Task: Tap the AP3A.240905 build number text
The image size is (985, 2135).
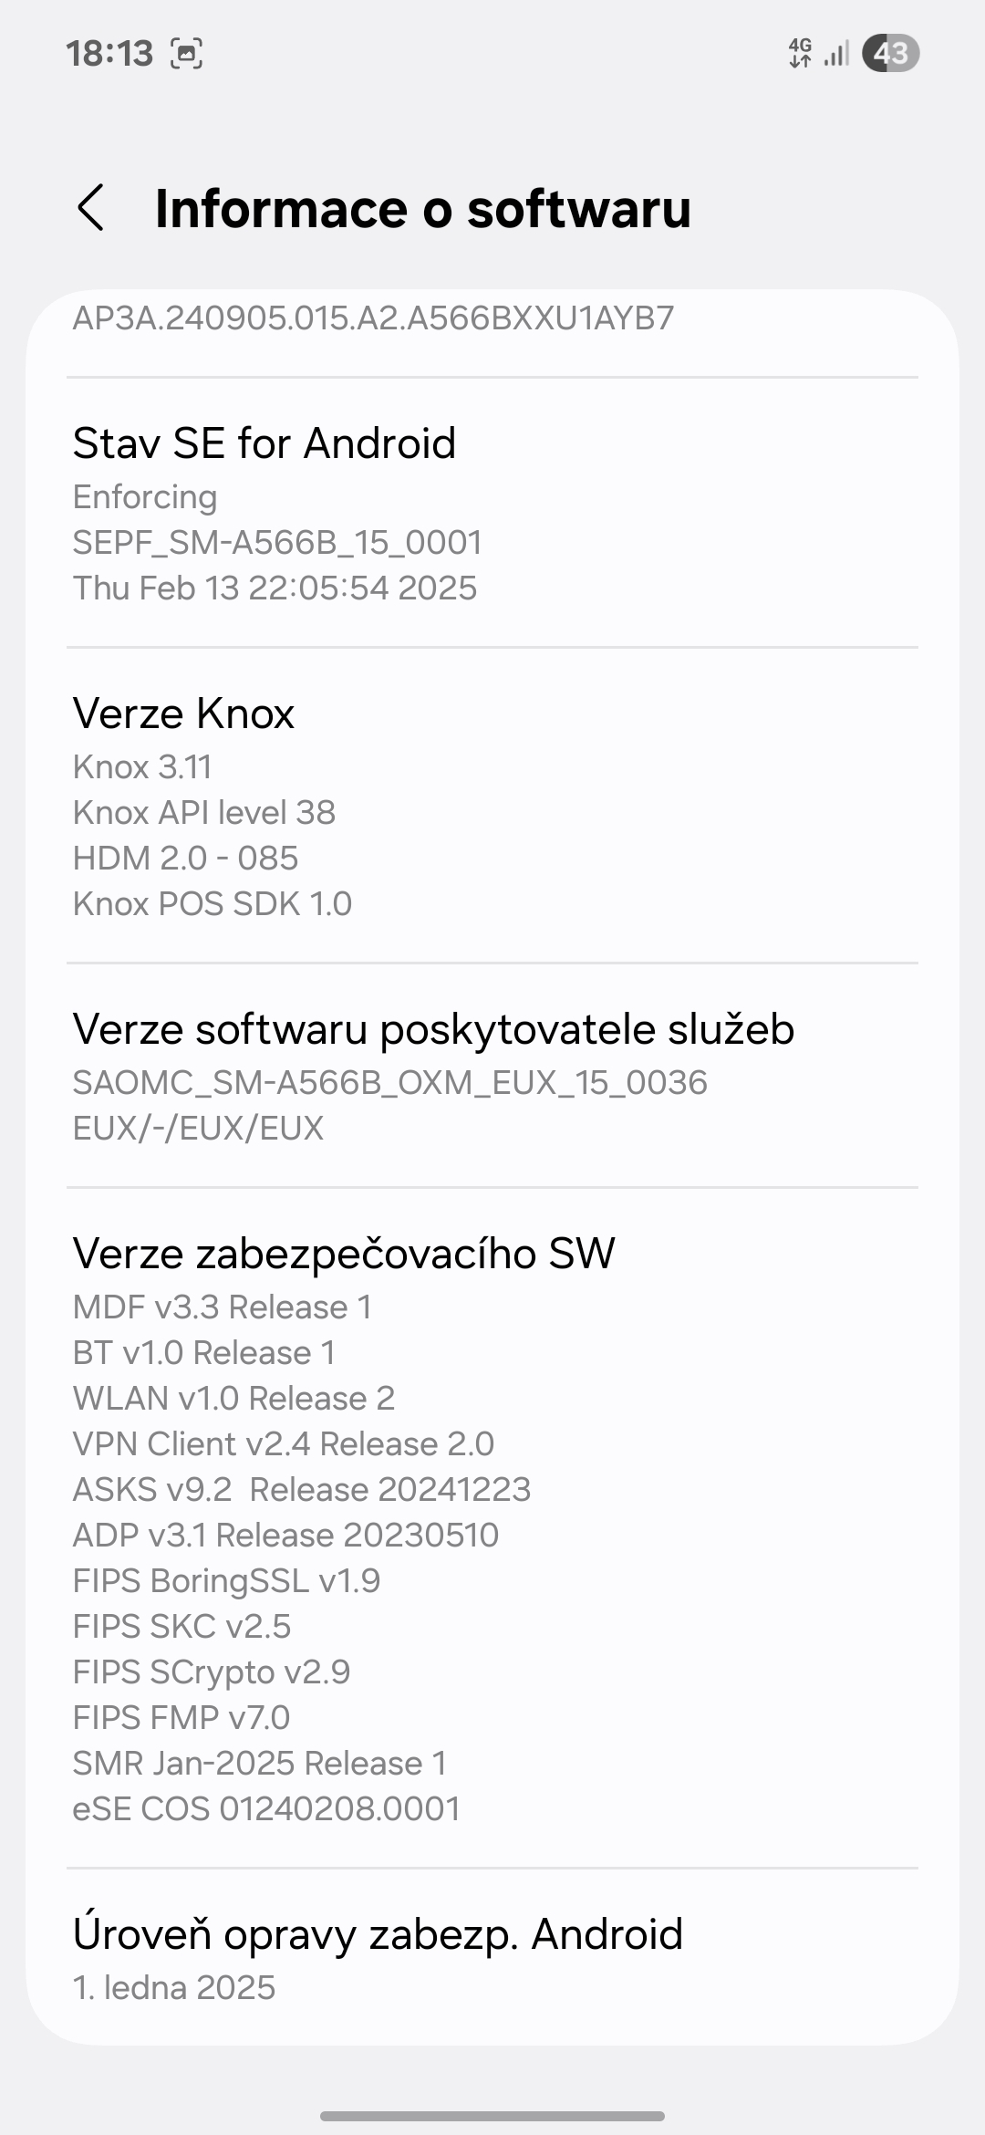Action: (373, 318)
